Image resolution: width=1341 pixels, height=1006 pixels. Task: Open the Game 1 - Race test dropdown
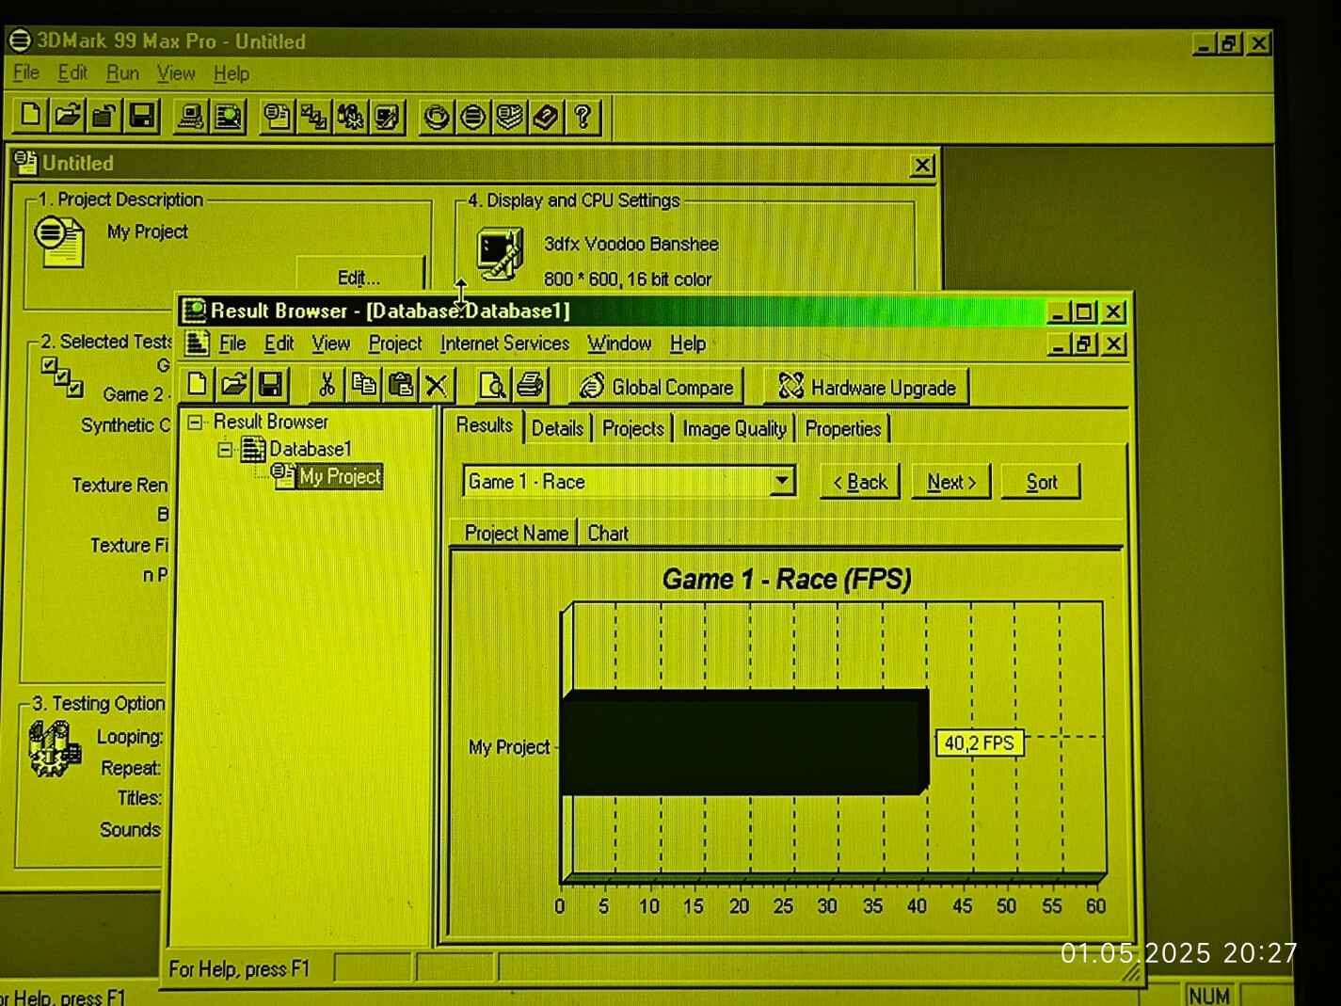coord(781,481)
